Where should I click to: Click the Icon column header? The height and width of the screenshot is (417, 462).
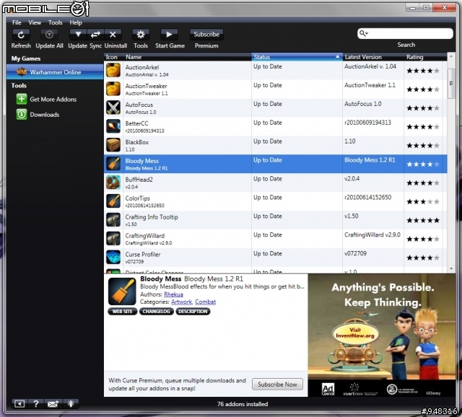click(x=113, y=57)
